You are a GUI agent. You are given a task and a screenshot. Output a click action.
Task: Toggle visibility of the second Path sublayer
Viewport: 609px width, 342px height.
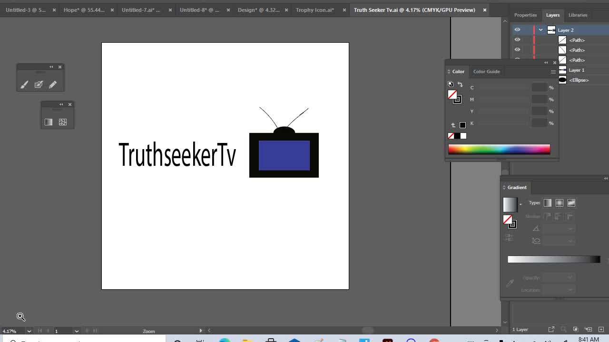(517, 50)
